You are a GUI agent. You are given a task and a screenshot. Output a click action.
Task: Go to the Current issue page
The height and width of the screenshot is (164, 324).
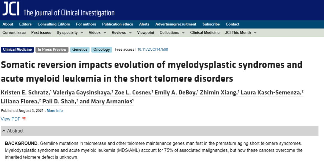(x=14, y=33)
